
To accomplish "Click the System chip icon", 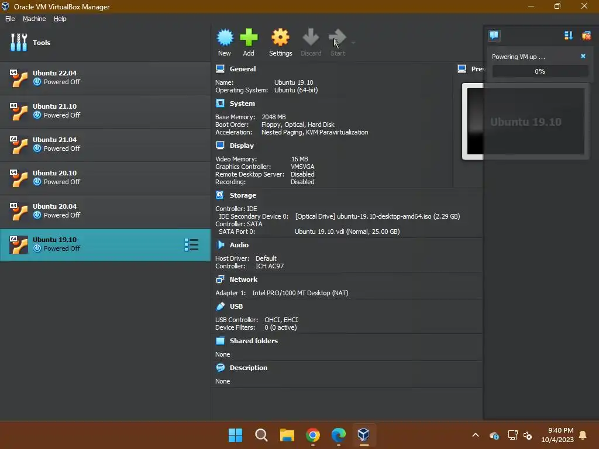I will 220,103.
